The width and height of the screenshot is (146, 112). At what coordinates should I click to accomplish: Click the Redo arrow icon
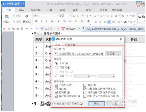(31, 29)
